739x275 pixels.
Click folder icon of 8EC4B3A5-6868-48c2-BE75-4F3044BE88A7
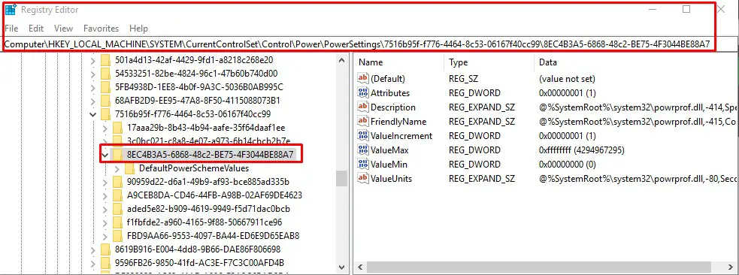118,155
